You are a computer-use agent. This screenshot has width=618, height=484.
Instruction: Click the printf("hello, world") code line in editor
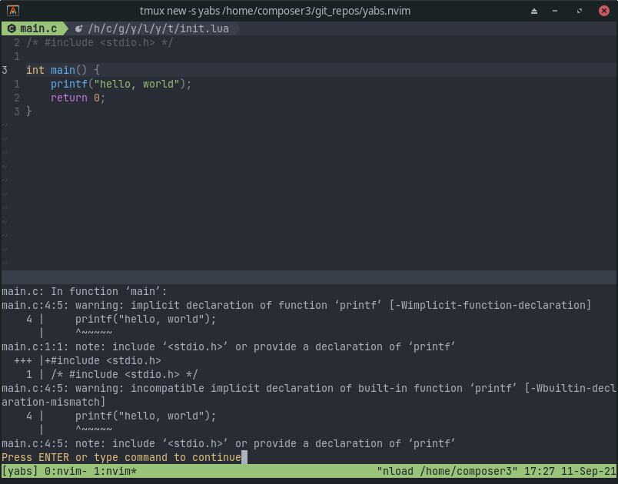pyautogui.click(x=121, y=84)
